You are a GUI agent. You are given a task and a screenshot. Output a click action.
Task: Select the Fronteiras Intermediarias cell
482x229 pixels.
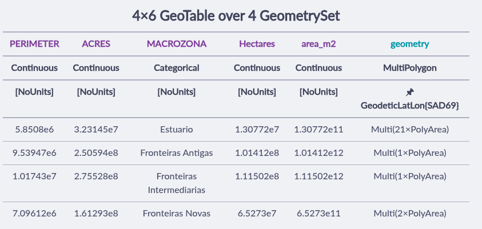coord(177,183)
